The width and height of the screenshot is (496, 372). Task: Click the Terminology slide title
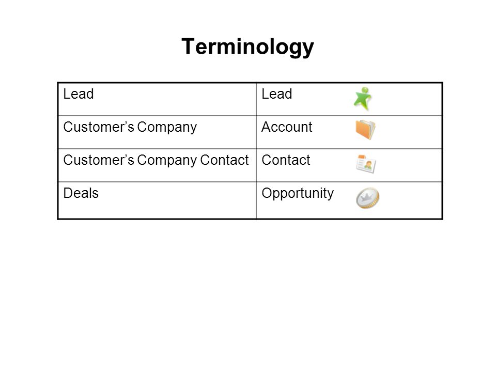pos(247,47)
